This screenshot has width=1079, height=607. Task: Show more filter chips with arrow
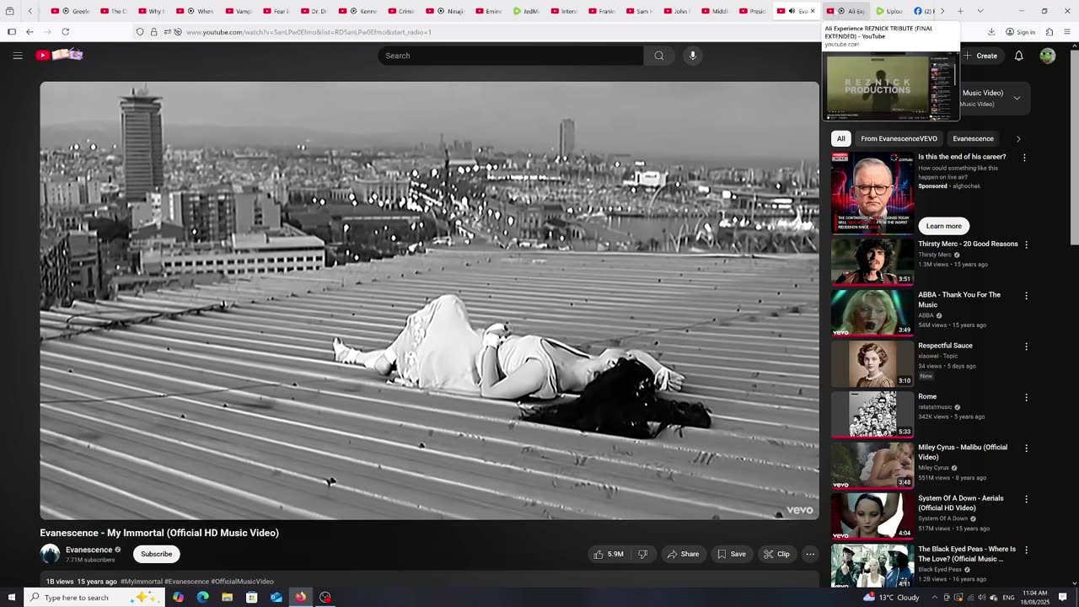(1018, 139)
